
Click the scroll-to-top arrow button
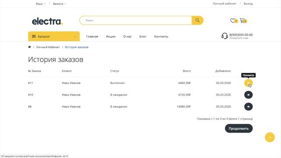[270, 137]
